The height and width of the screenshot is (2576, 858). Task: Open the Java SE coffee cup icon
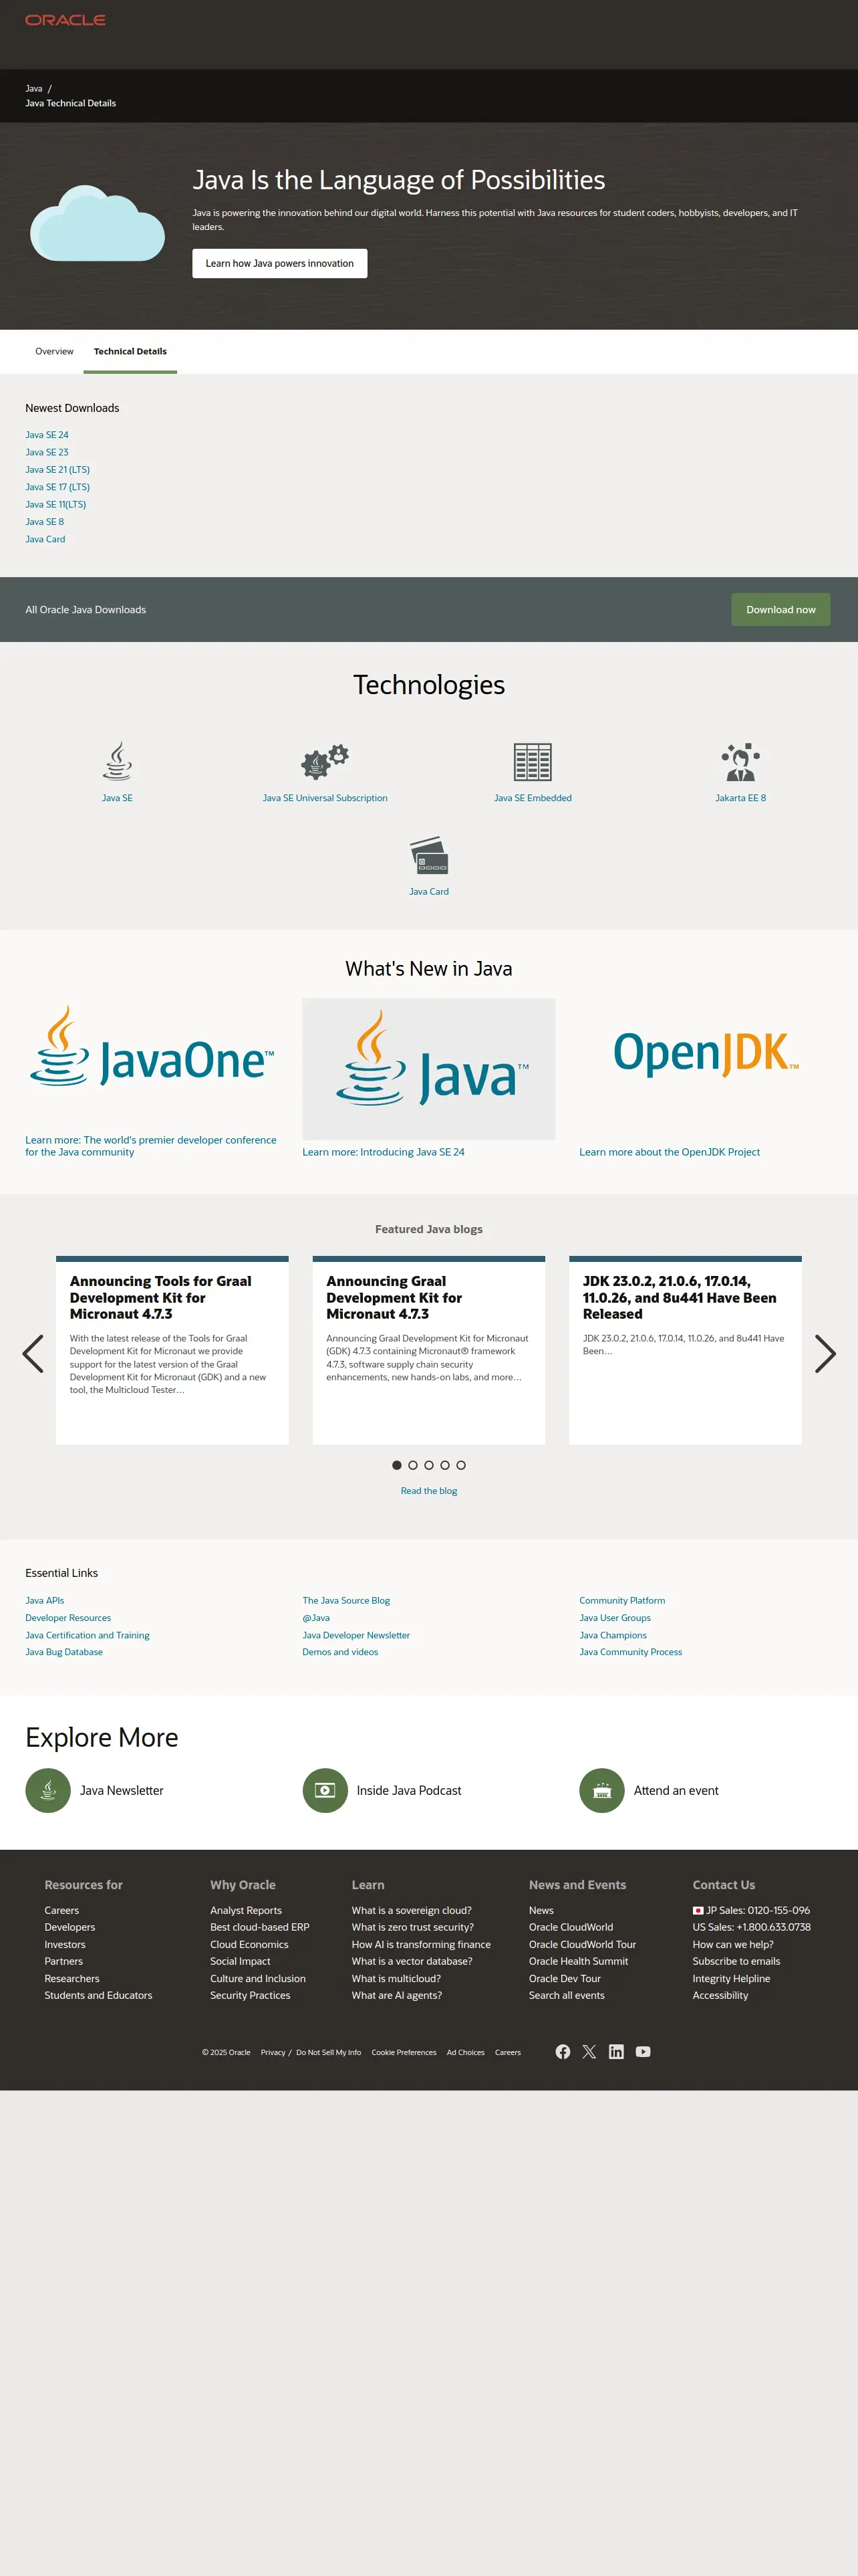click(117, 761)
